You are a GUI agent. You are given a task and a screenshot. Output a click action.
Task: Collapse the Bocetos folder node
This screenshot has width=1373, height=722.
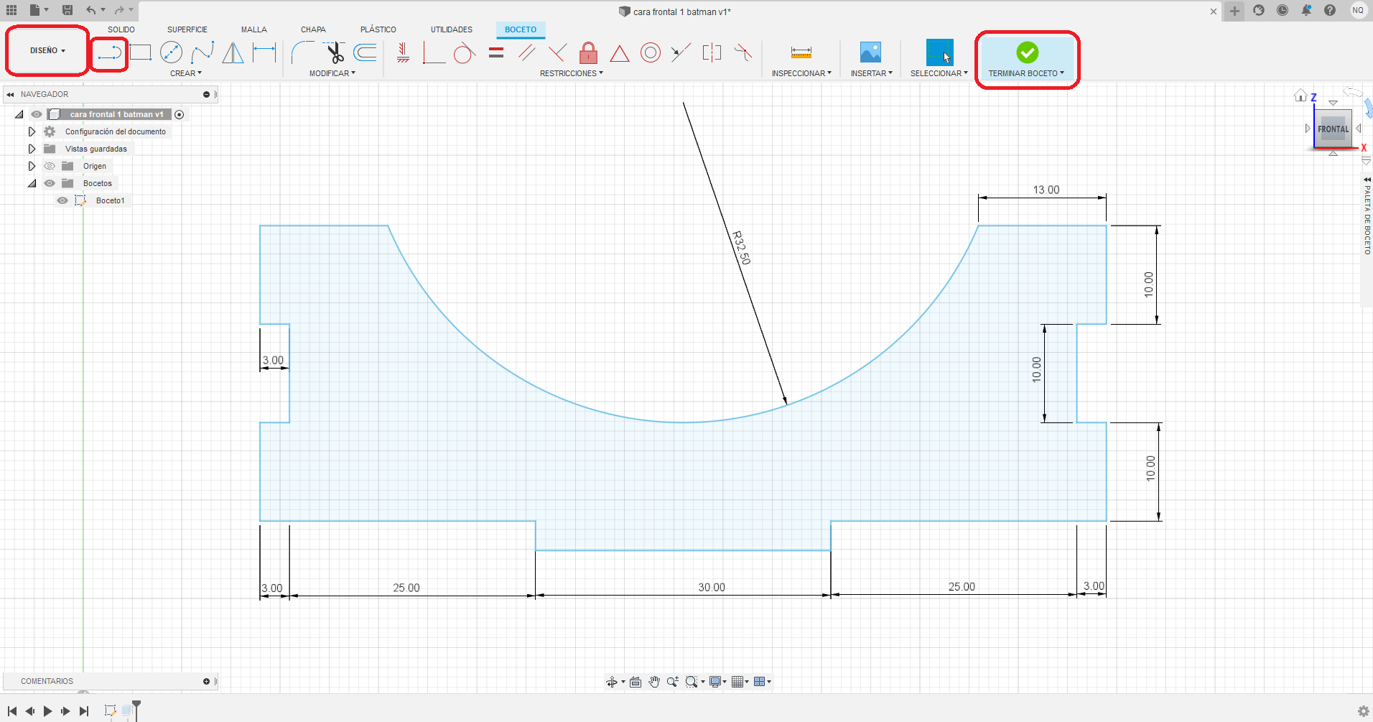pyautogui.click(x=32, y=183)
